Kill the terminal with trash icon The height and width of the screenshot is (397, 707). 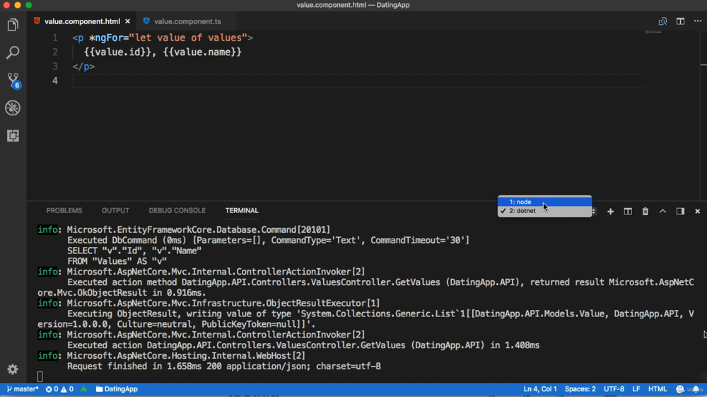coord(645,211)
